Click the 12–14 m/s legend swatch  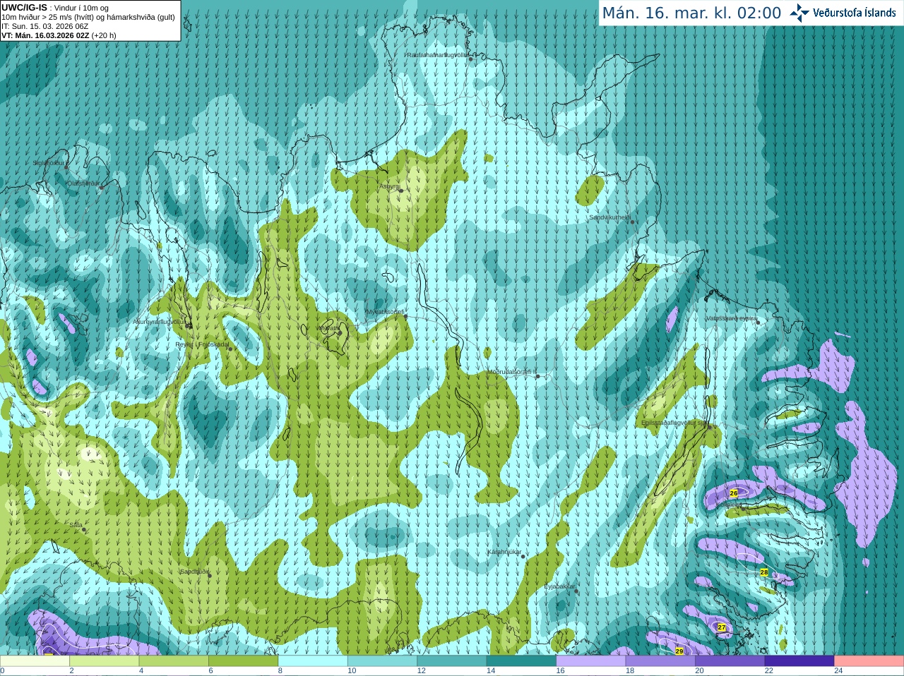(x=452, y=661)
